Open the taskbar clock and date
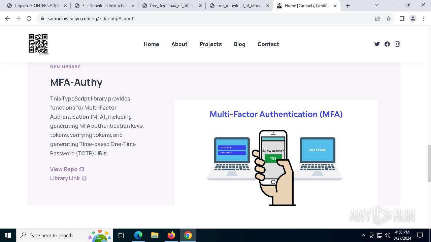Screen dimensions: 431x242 pos(402,235)
